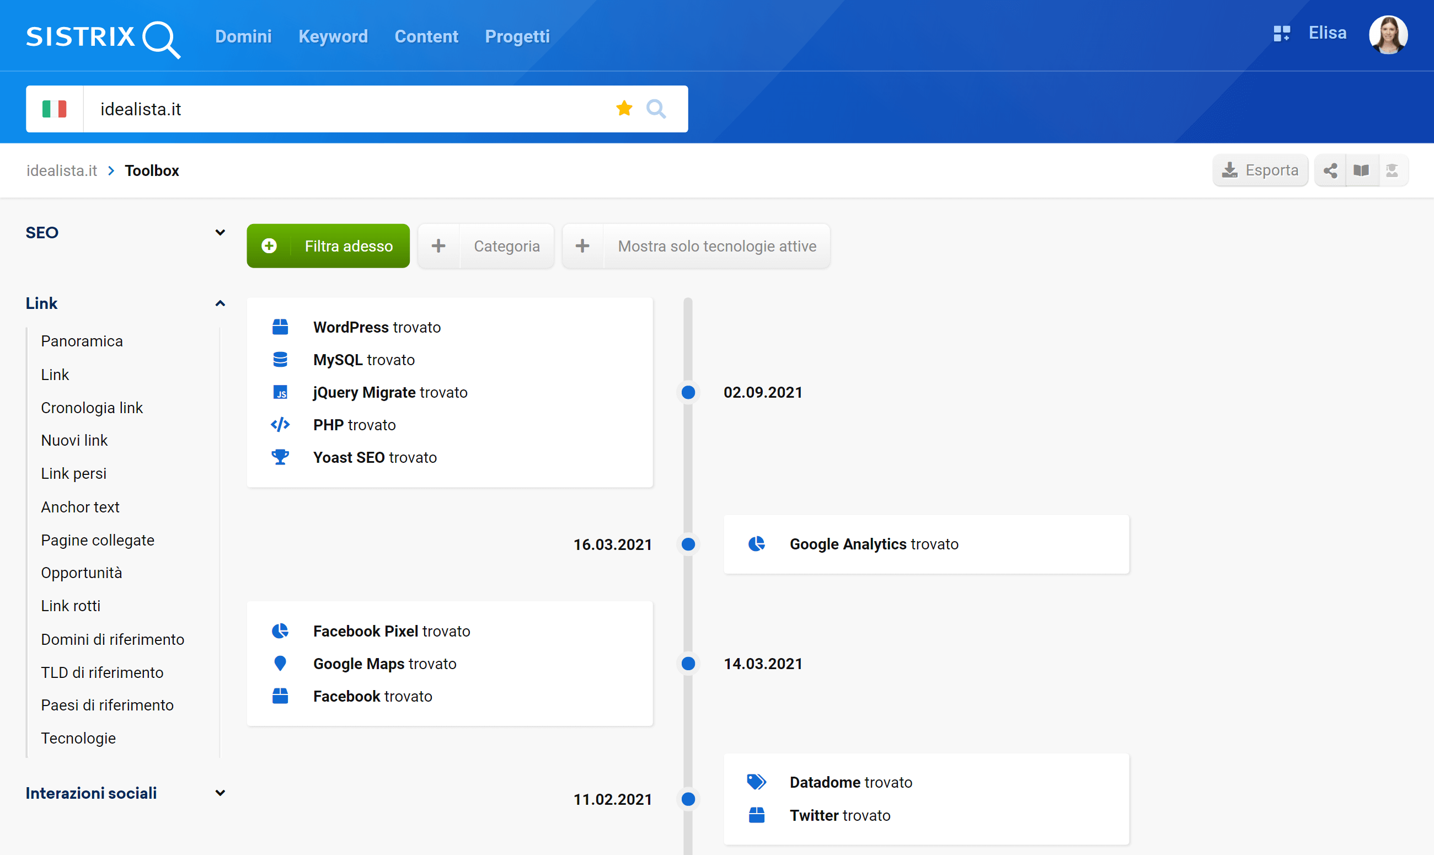Image resolution: width=1434 pixels, height=855 pixels.
Task: Click the Twitter trovato entry
Action: coord(840,815)
